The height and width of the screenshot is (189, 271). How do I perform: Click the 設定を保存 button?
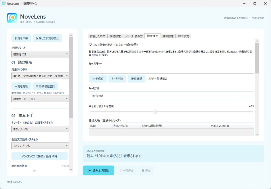[x=21, y=38]
